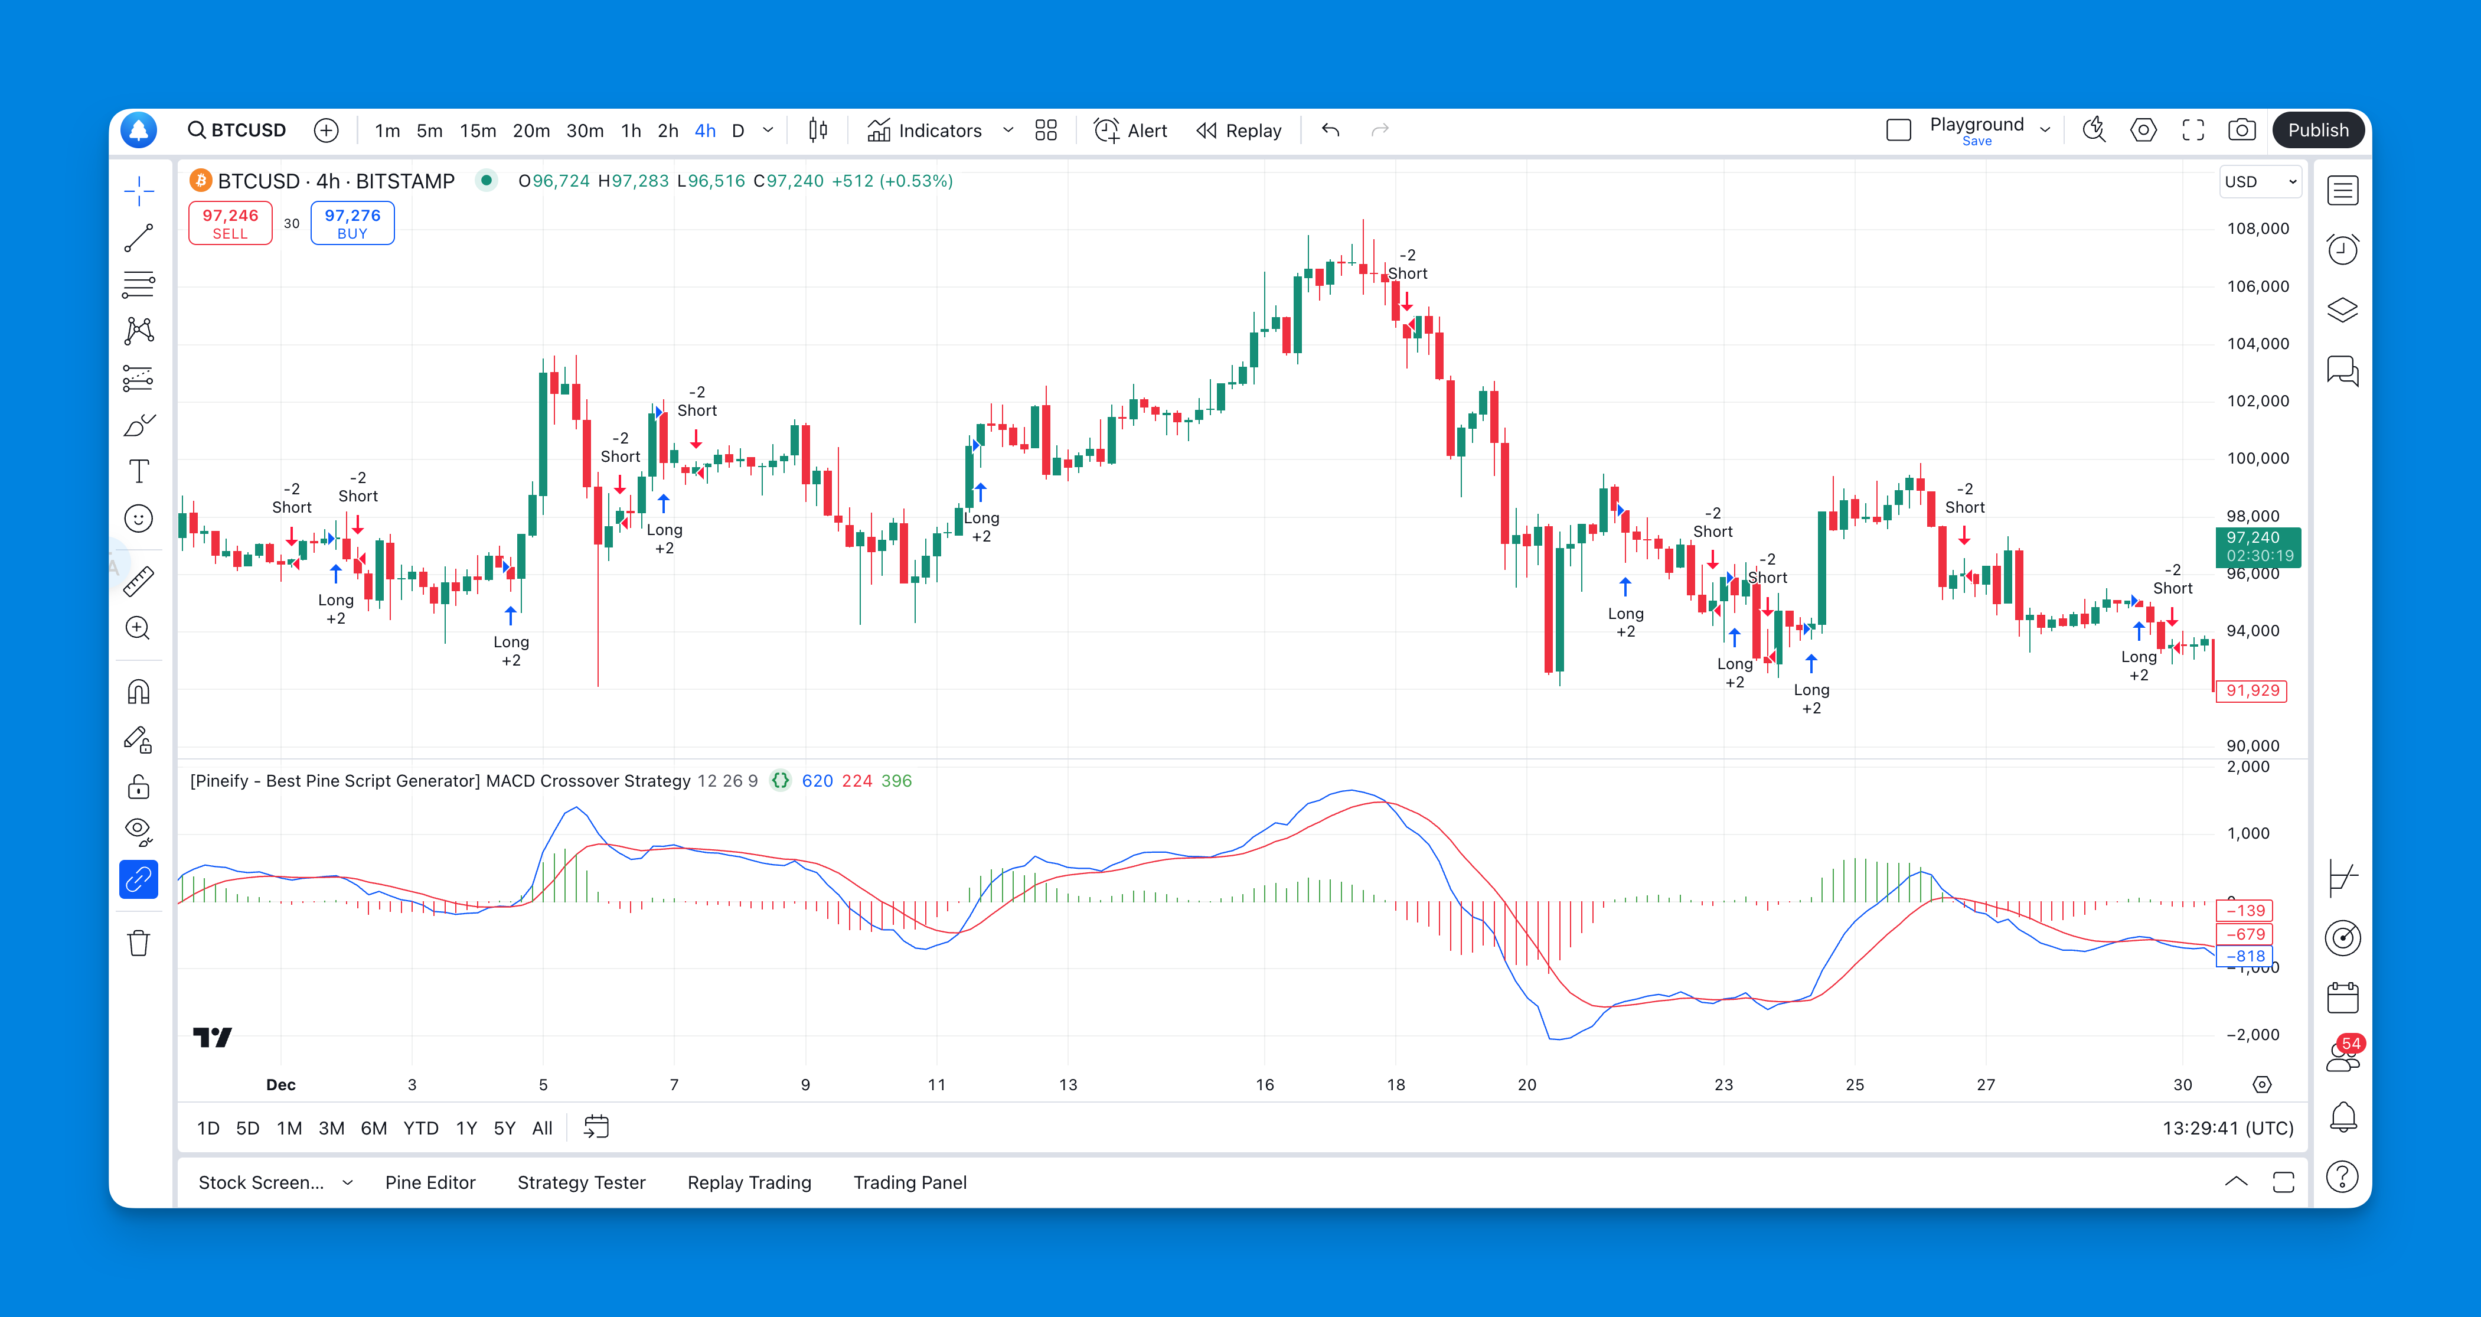The image size is (2481, 1317).
Task: Open the help question mark icon
Action: (2342, 1177)
